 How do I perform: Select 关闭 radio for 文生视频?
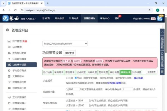pyautogui.click(x=76, y=78)
